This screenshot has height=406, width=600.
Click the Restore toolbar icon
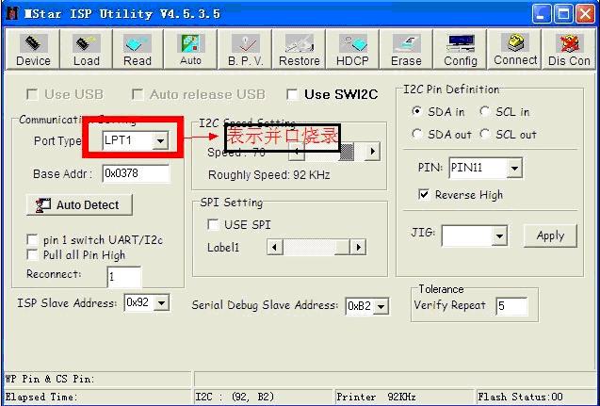pyautogui.click(x=300, y=50)
